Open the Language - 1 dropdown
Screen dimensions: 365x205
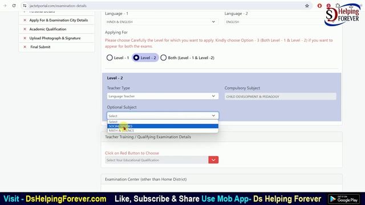(x=161, y=22)
